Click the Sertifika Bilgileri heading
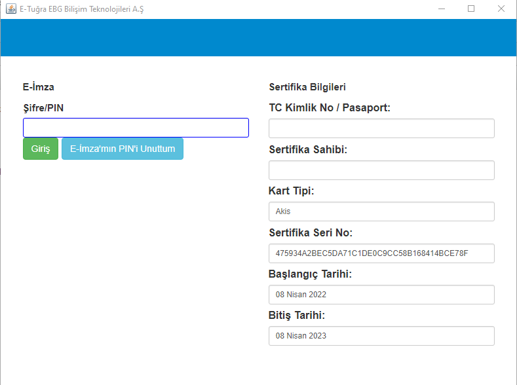This screenshot has width=517, height=385. [x=307, y=87]
